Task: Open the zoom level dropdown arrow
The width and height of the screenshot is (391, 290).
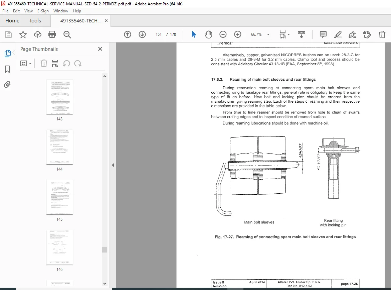Action: pos(268,34)
